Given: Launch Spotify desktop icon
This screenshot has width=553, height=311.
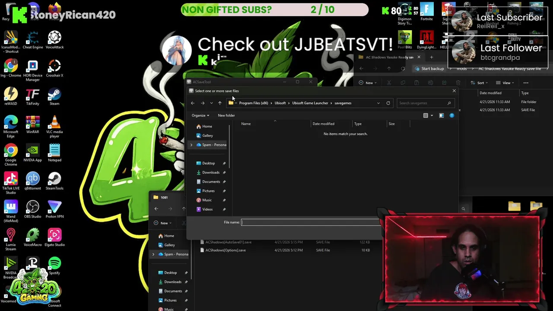Looking at the screenshot, I should click(x=54, y=266).
